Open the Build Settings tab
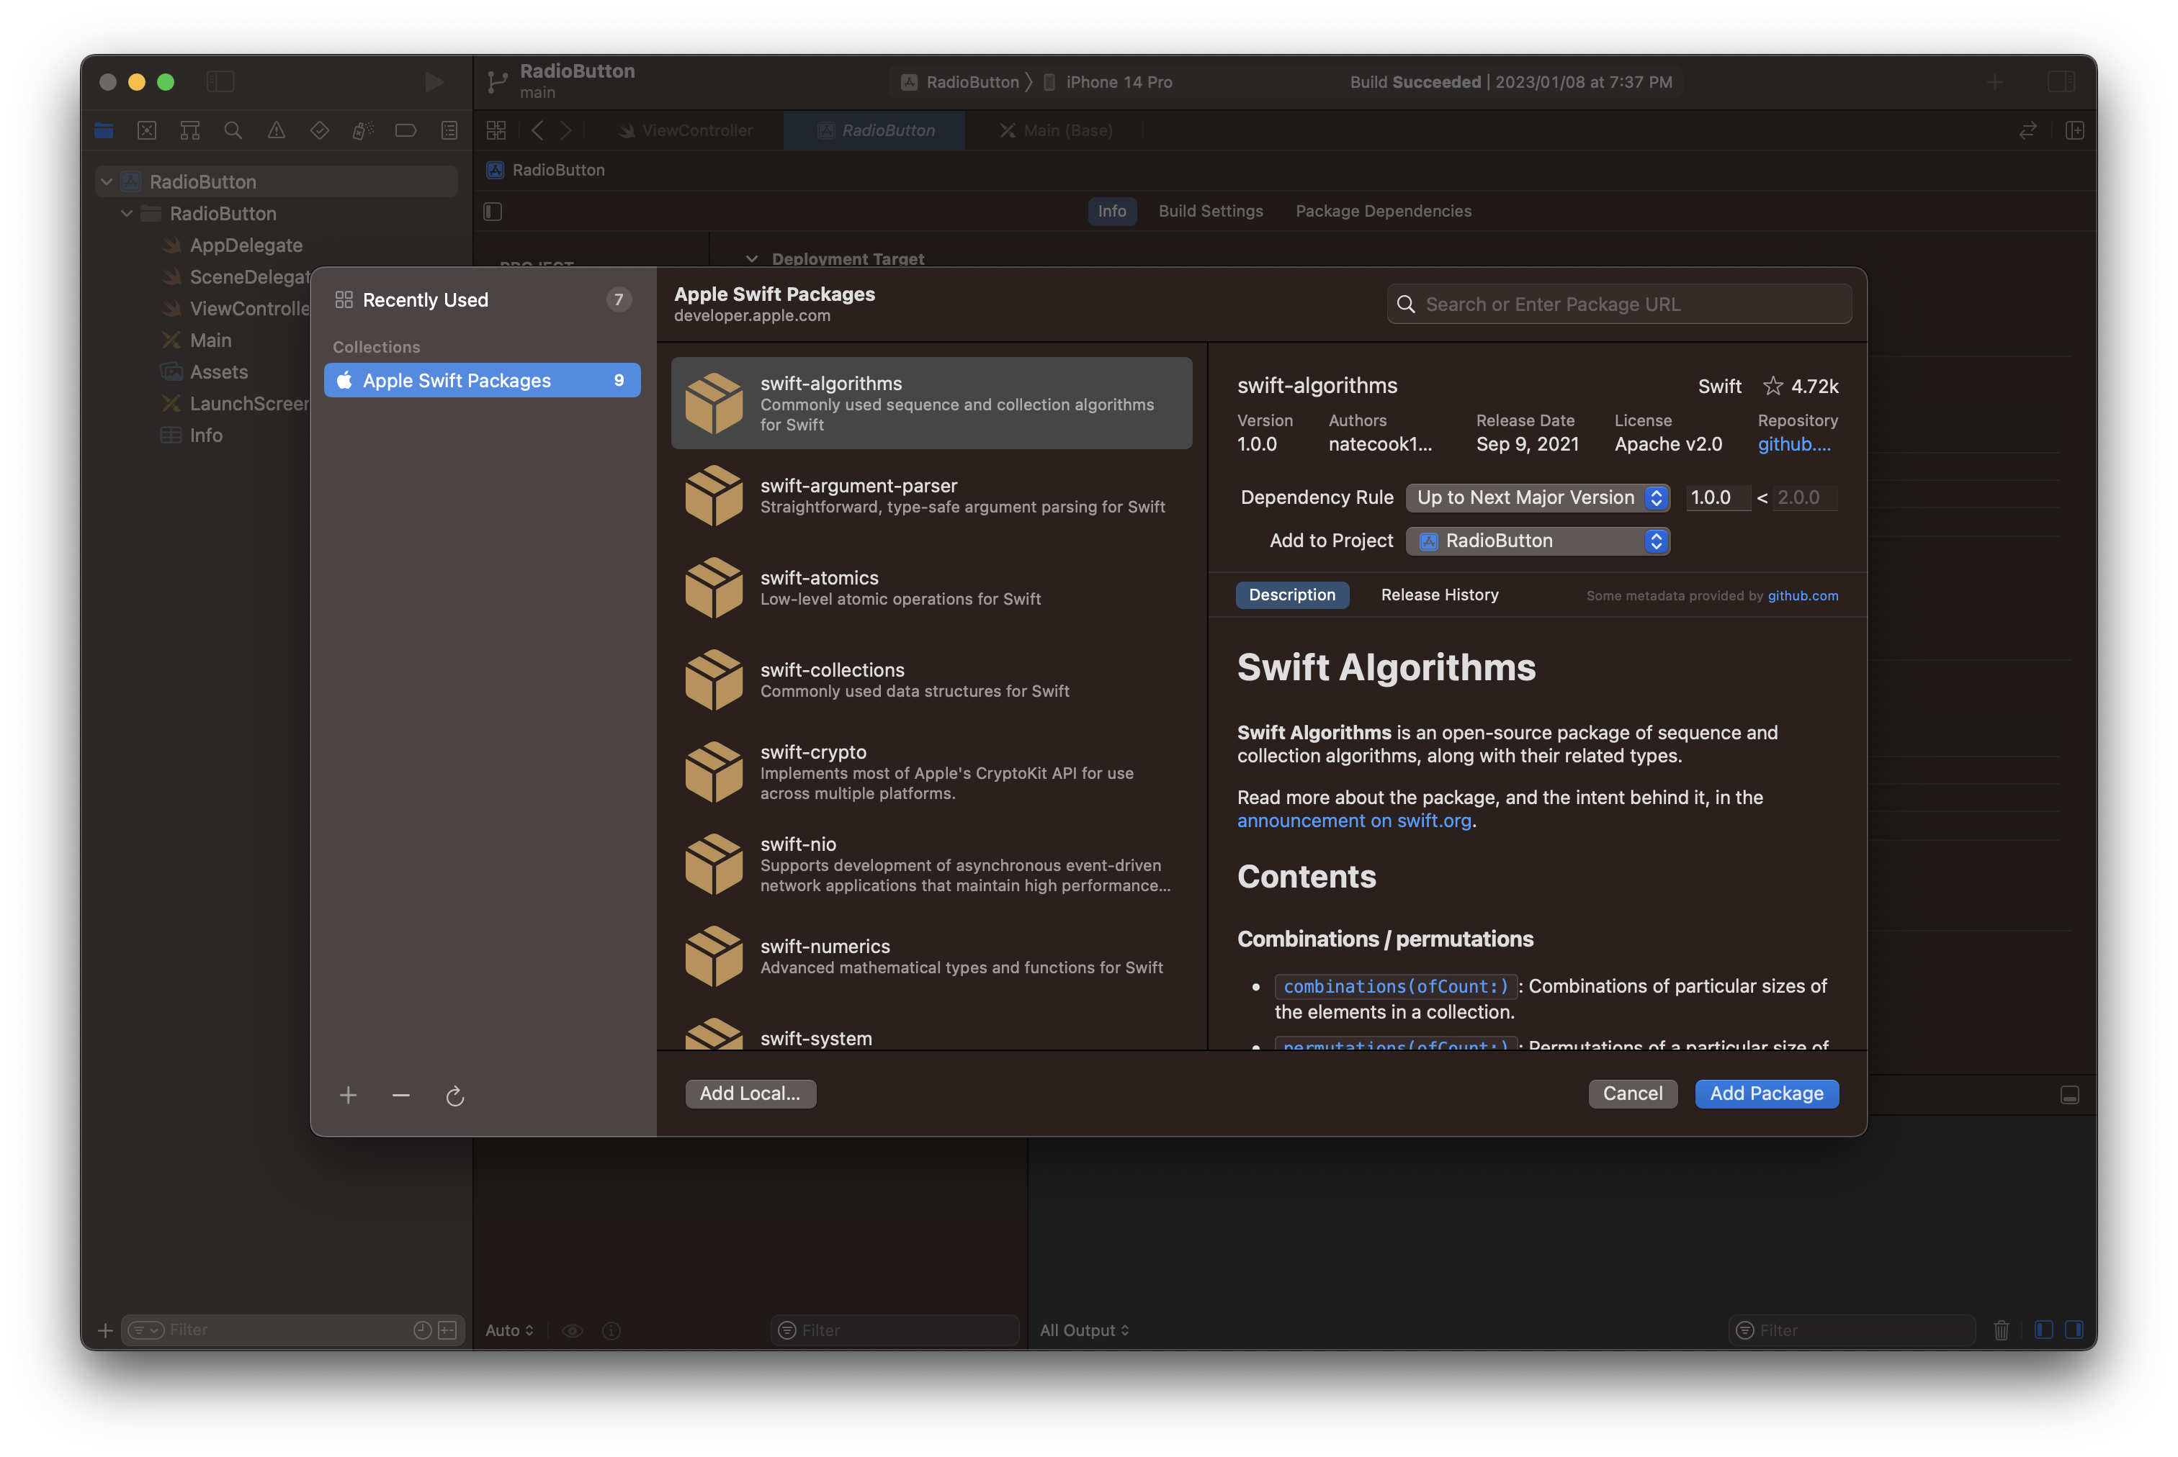The image size is (2178, 1457). (x=1210, y=211)
